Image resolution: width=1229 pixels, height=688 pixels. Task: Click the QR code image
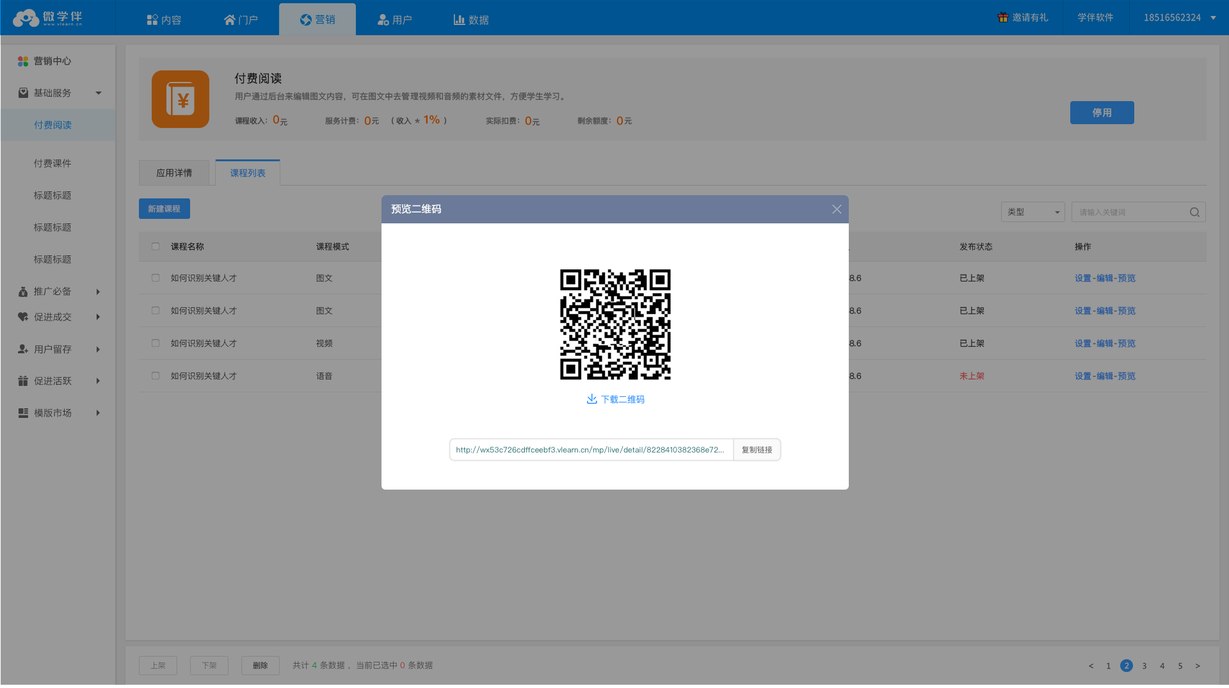(615, 324)
